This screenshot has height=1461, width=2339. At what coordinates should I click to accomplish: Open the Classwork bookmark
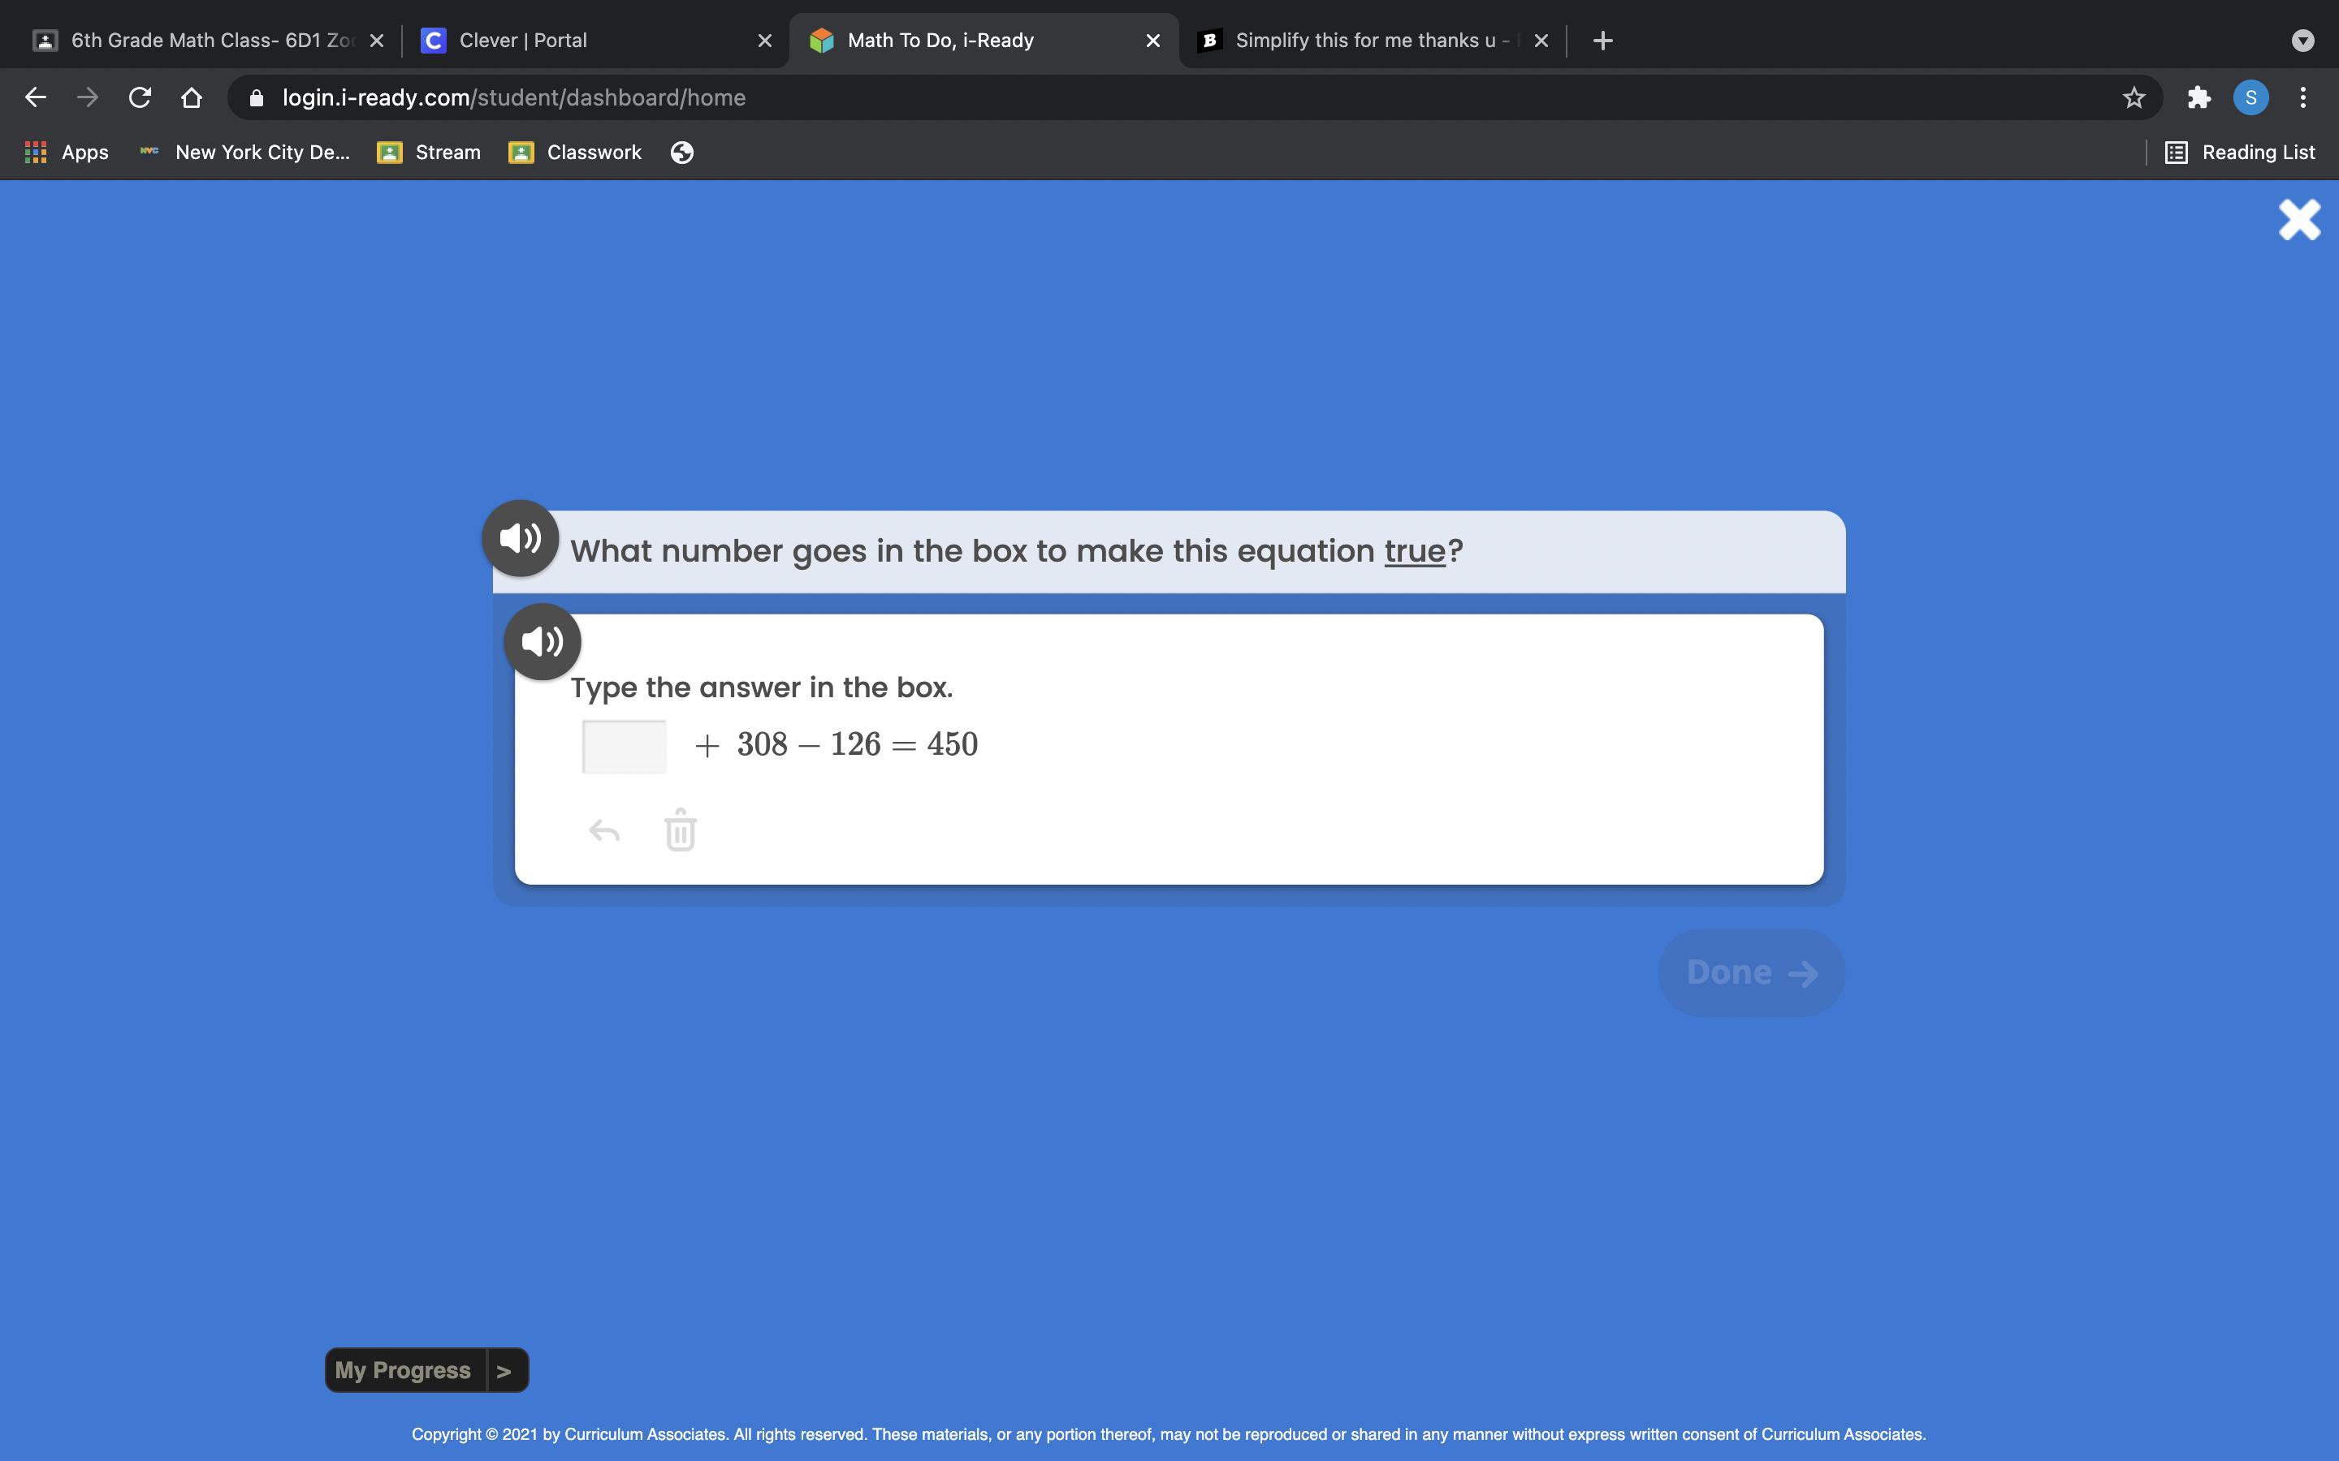pyautogui.click(x=576, y=153)
